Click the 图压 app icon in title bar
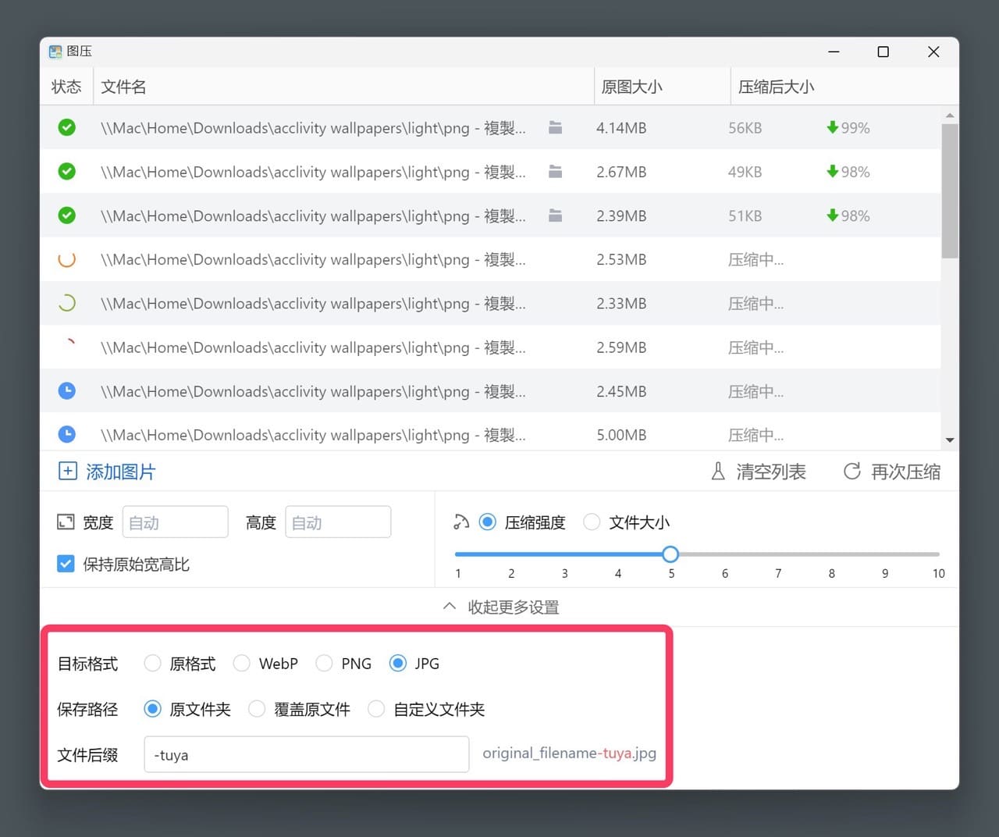This screenshot has height=837, width=999. (55, 52)
